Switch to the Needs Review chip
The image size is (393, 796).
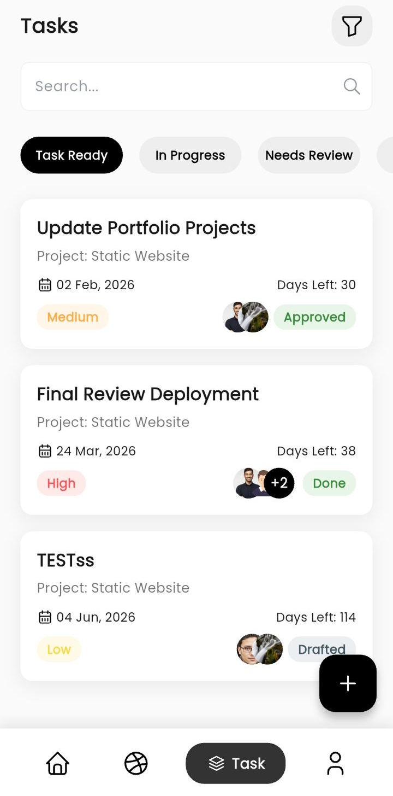pyautogui.click(x=309, y=155)
